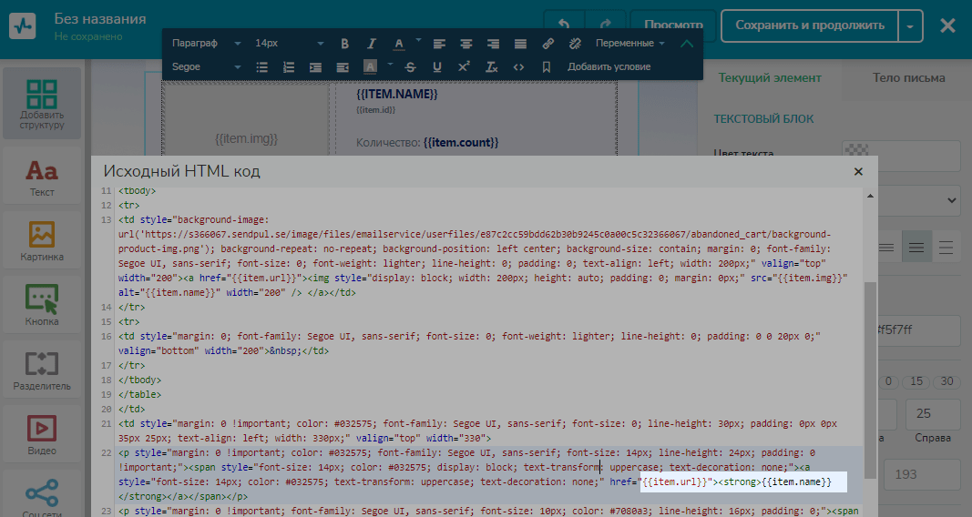This screenshot has width=972, height=517.
Task: Insert a hyperlink with link icon
Action: coord(547,44)
